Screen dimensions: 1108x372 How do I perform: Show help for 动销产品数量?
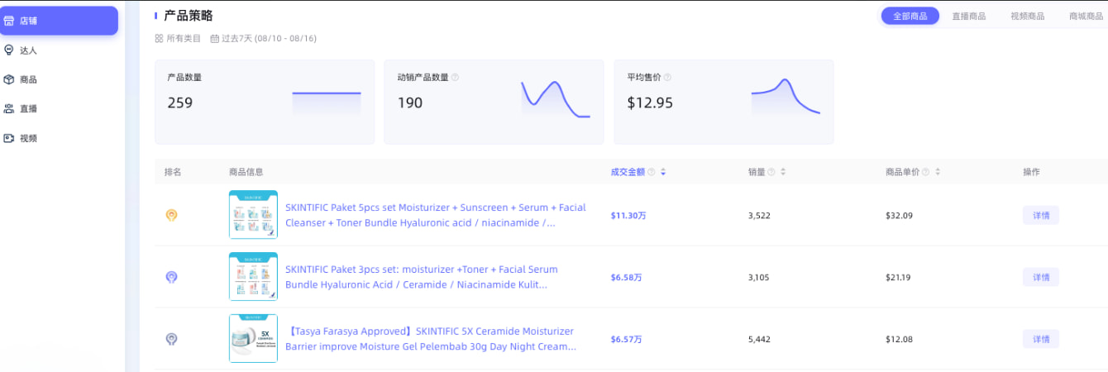(455, 78)
